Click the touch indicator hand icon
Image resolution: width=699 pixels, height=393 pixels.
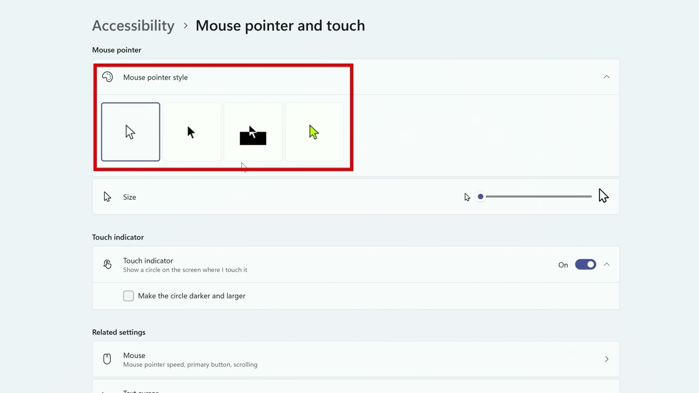108,265
